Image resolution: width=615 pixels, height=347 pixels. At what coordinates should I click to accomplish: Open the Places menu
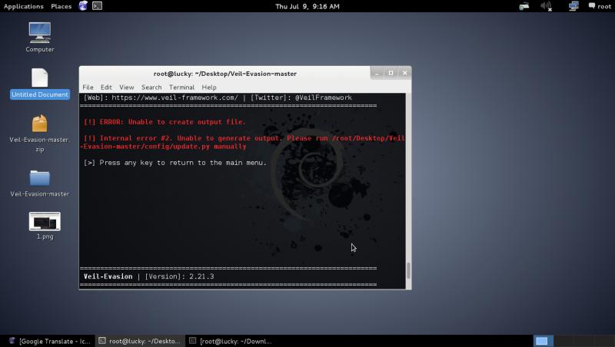(61, 6)
